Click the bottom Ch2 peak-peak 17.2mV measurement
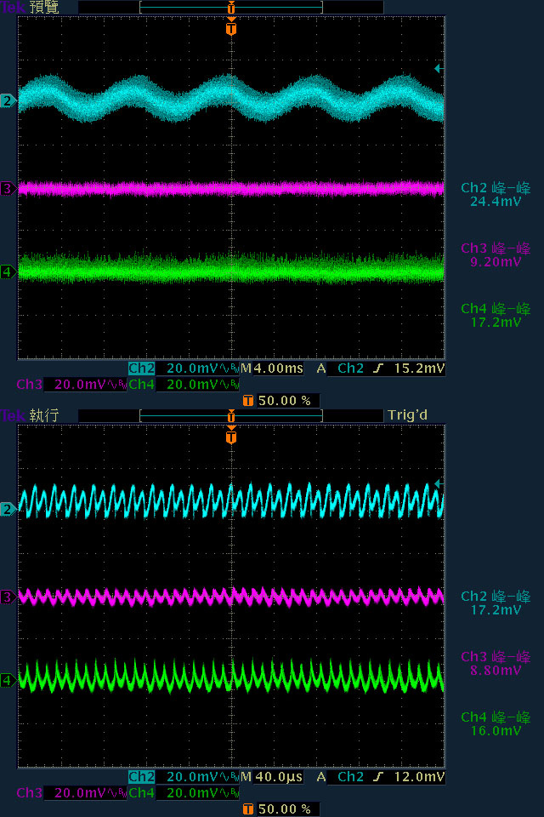Screen dimensions: 544x817 click(496, 603)
